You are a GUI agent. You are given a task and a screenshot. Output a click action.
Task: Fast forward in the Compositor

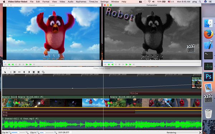(x=130, y=64)
